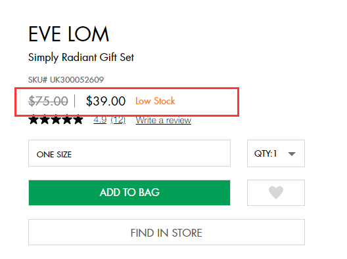Click the crossed-out $75.00 price
Image resolution: width=347 pixels, height=259 pixels.
pyautogui.click(x=48, y=101)
